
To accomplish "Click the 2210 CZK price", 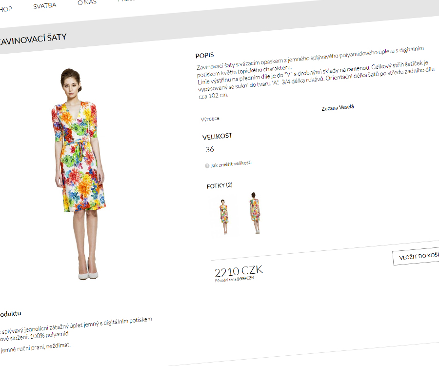I will tap(239, 271).
